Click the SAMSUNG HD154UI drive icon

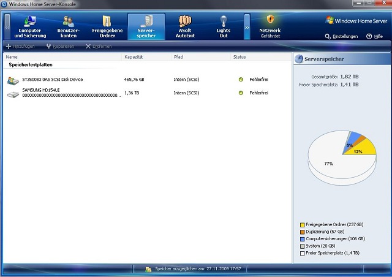(13, 94)
